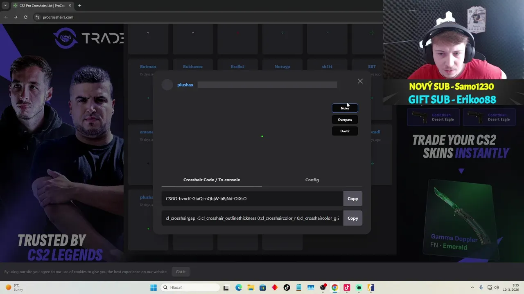Click the Windows taskbar search box

190,287
